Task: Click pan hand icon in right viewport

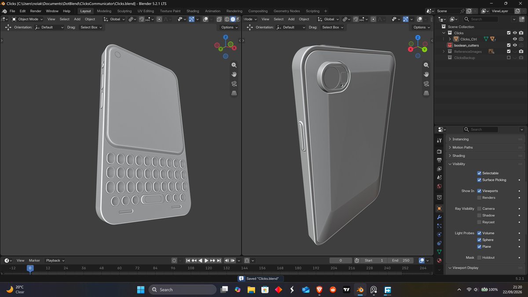Action: point(426,74)
